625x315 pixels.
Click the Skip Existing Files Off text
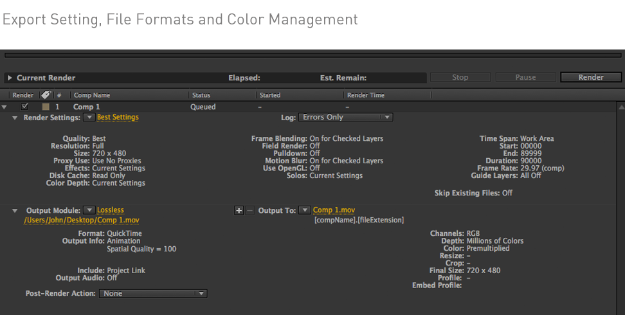coord(473,193)
